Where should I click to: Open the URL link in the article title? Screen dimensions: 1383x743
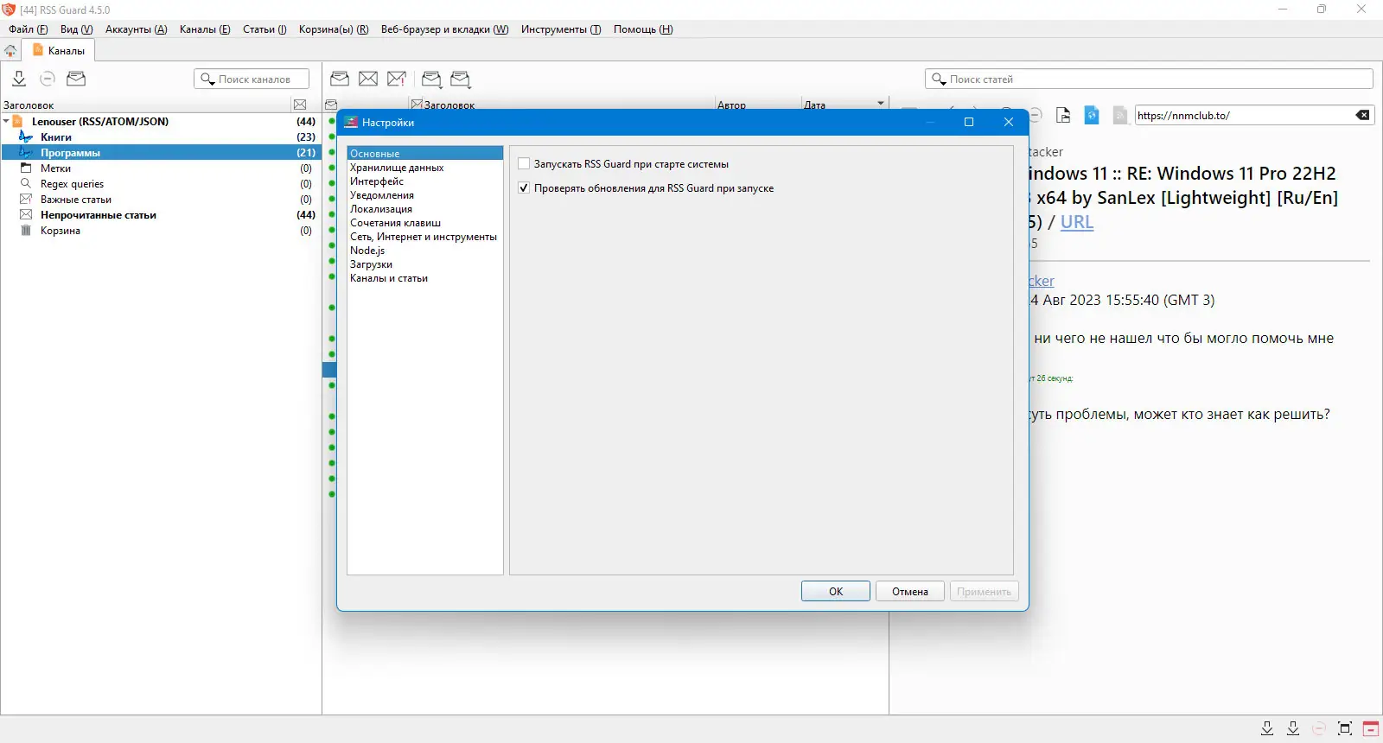[1077, 222]
